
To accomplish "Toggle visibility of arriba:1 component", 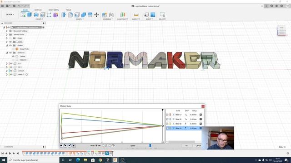I will [x=11, y=71].
